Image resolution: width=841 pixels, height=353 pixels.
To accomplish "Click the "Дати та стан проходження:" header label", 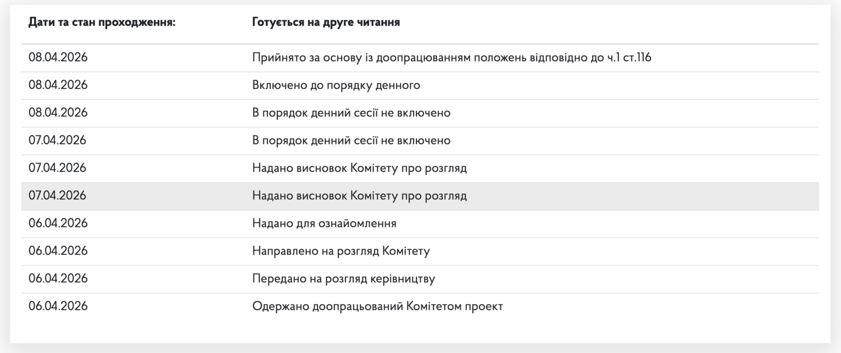I will [102, 22].
